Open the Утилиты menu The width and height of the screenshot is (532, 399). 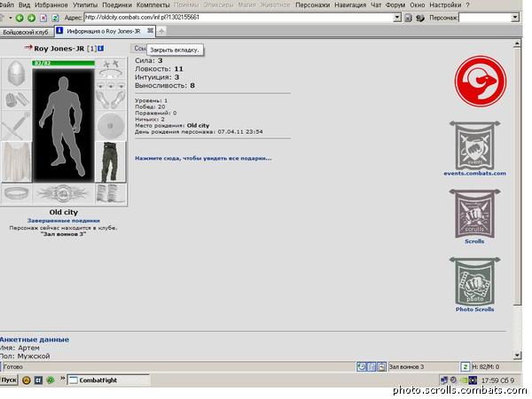(85, 5)
